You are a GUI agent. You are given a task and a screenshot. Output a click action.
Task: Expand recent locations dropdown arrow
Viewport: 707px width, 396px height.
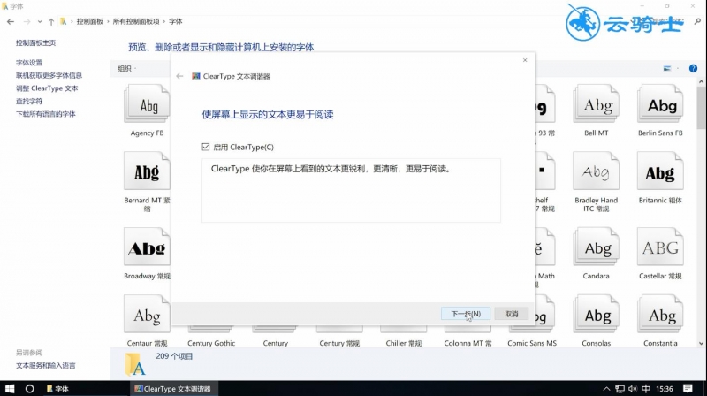click(40, 21)
